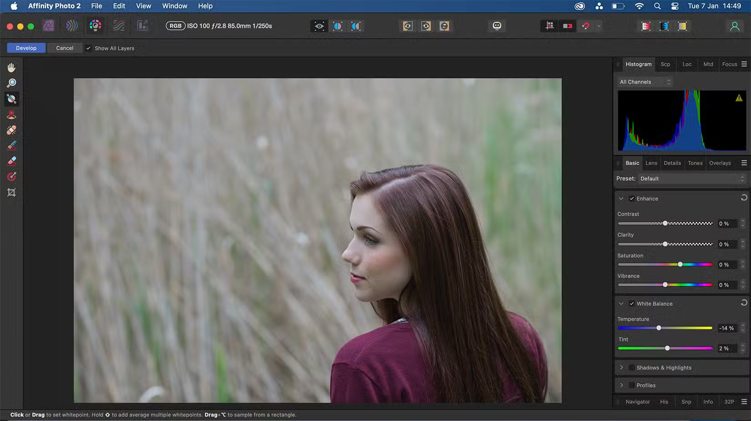The height and width of the screenshot is (421, 751).
Task: Select the Hand tool
Action: tap(12, 67)
